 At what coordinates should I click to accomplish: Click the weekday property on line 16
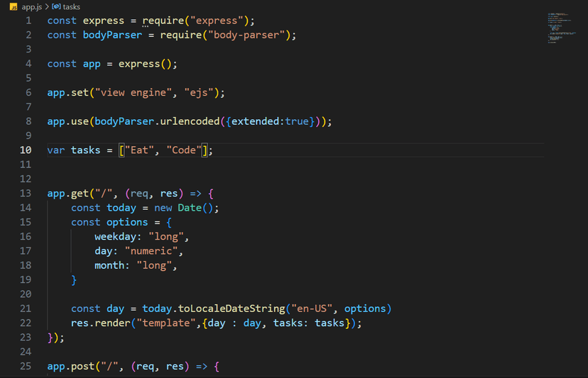116,237
